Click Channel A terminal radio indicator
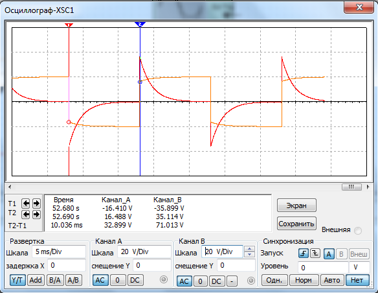The height and width of the screenshot is (293, 378). coord(164,279)
